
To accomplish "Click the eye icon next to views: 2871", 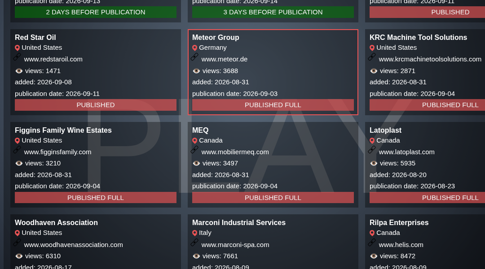I will [374, 71].
